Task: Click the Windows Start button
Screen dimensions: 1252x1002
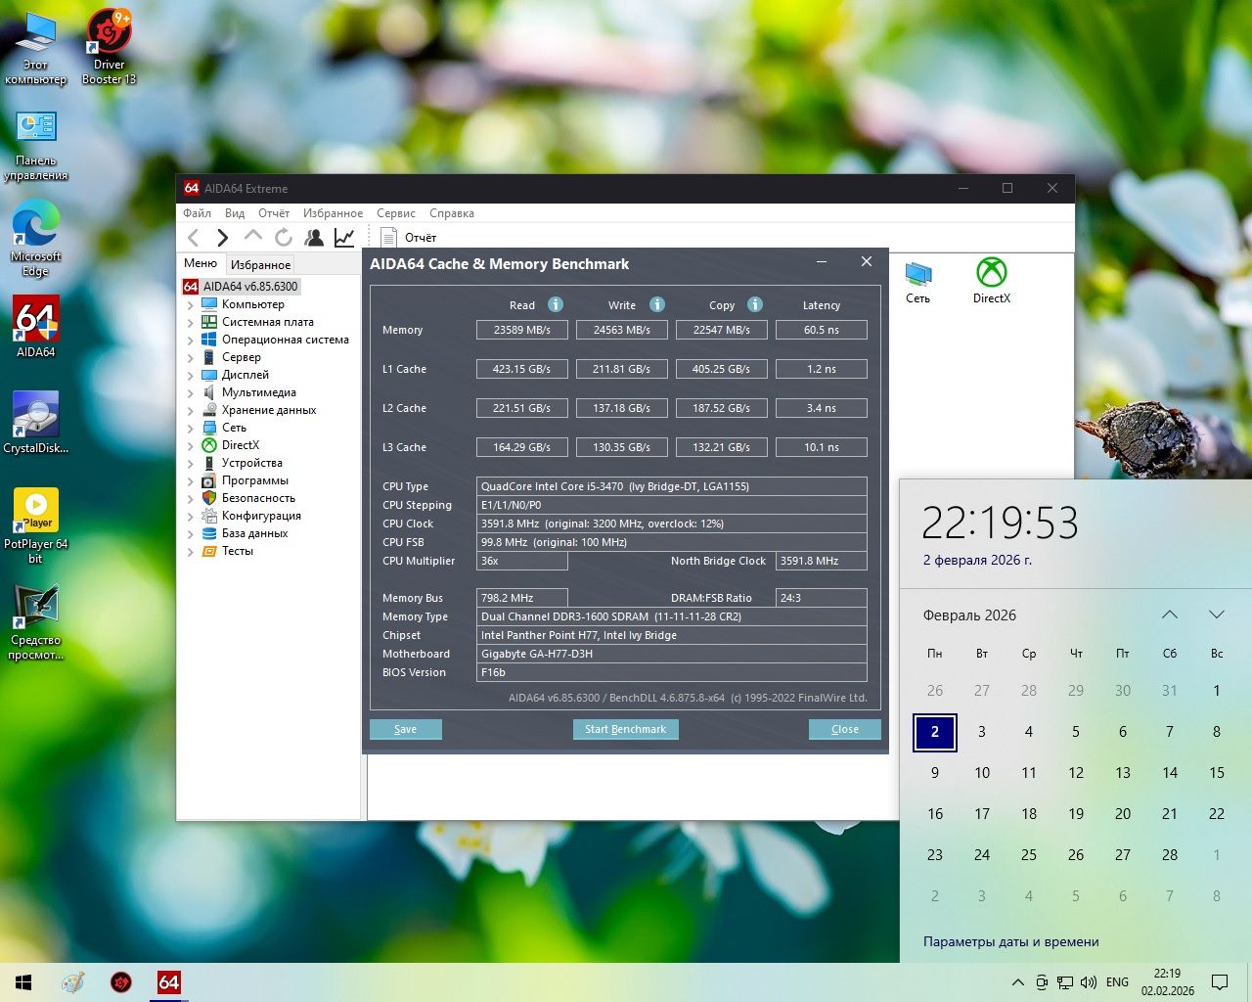Action: (x=23, y=982)
